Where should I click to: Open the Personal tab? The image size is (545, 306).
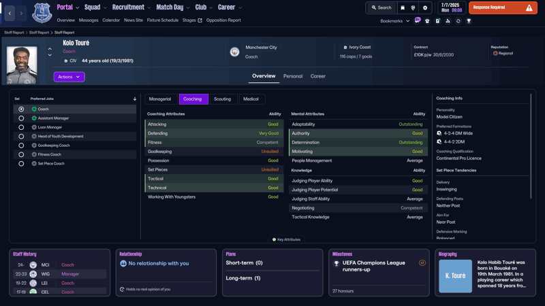(293, 76)
